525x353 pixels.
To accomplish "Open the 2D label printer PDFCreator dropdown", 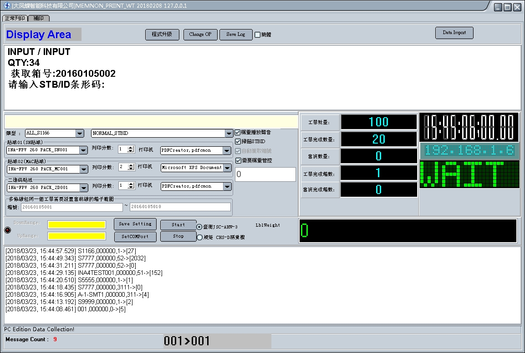I will click(227, 187).
